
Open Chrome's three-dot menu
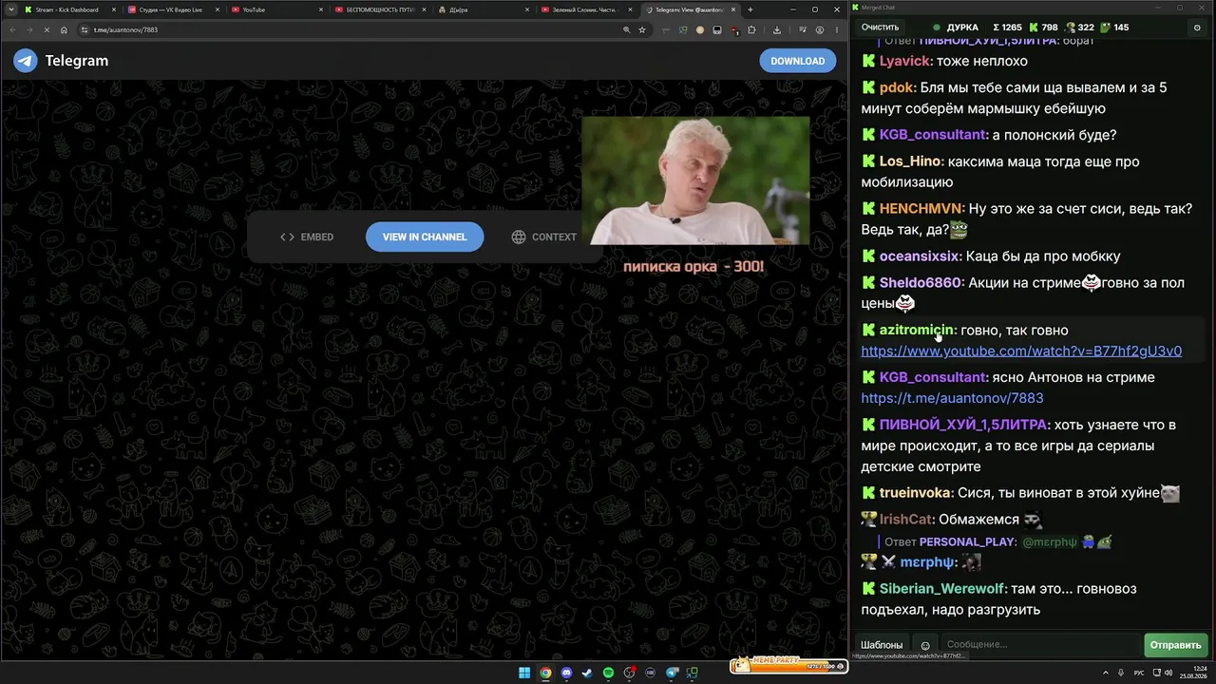pos(835,29)
